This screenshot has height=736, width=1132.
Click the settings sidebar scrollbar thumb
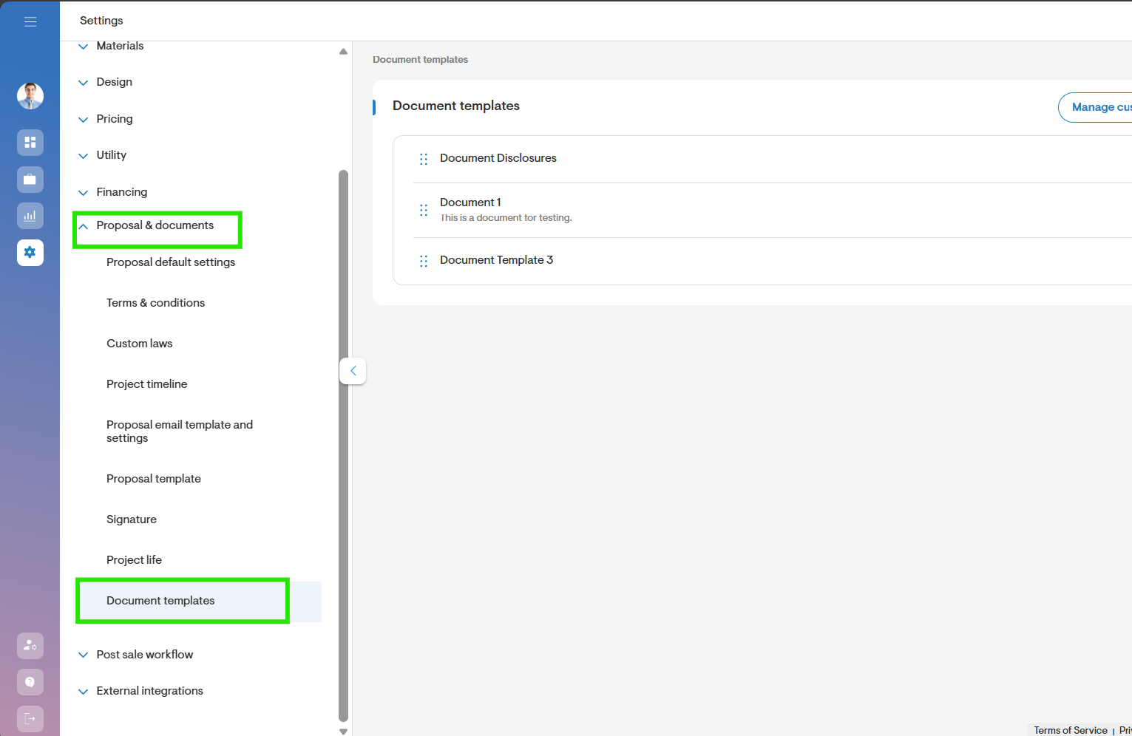point(343,446)
